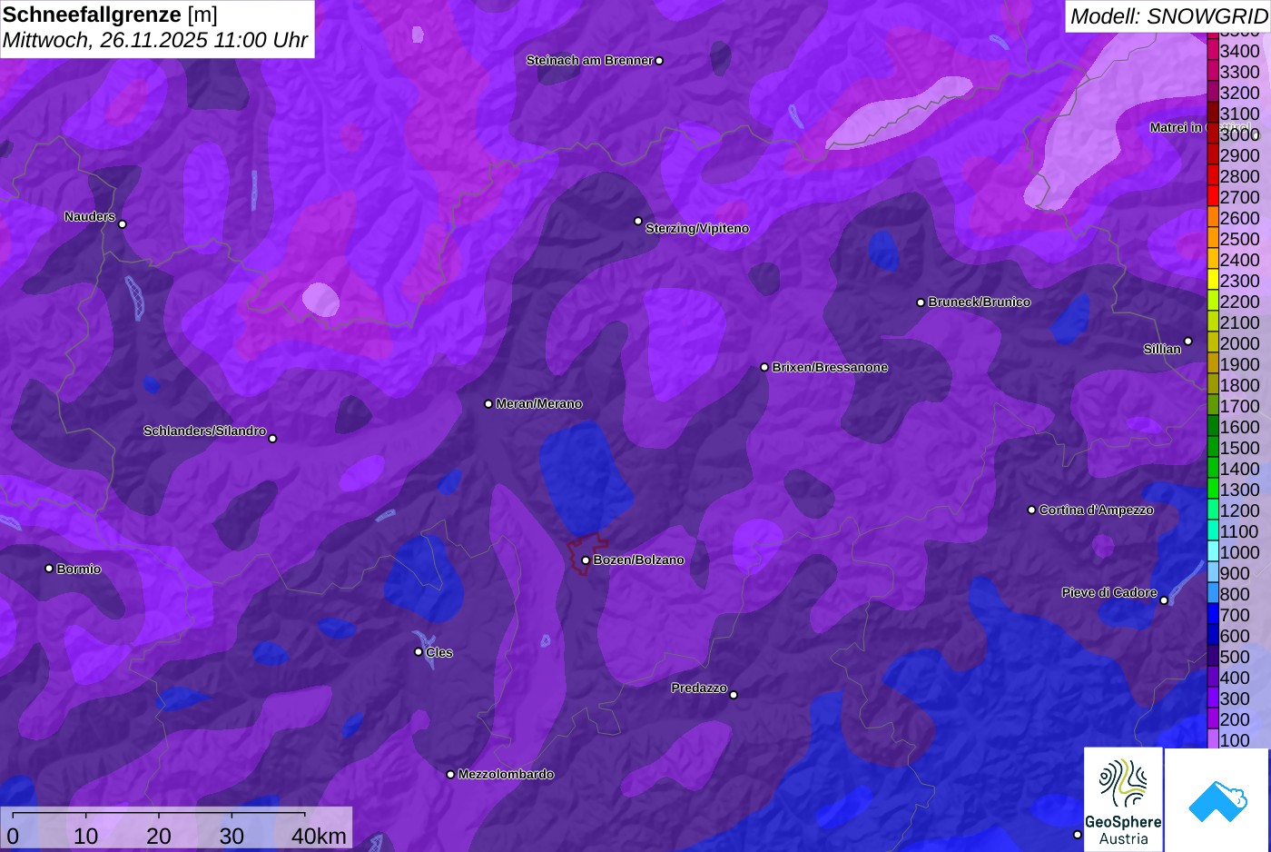
Task: Click the 1500 m green legend swatch
Action: [1212, 447]
